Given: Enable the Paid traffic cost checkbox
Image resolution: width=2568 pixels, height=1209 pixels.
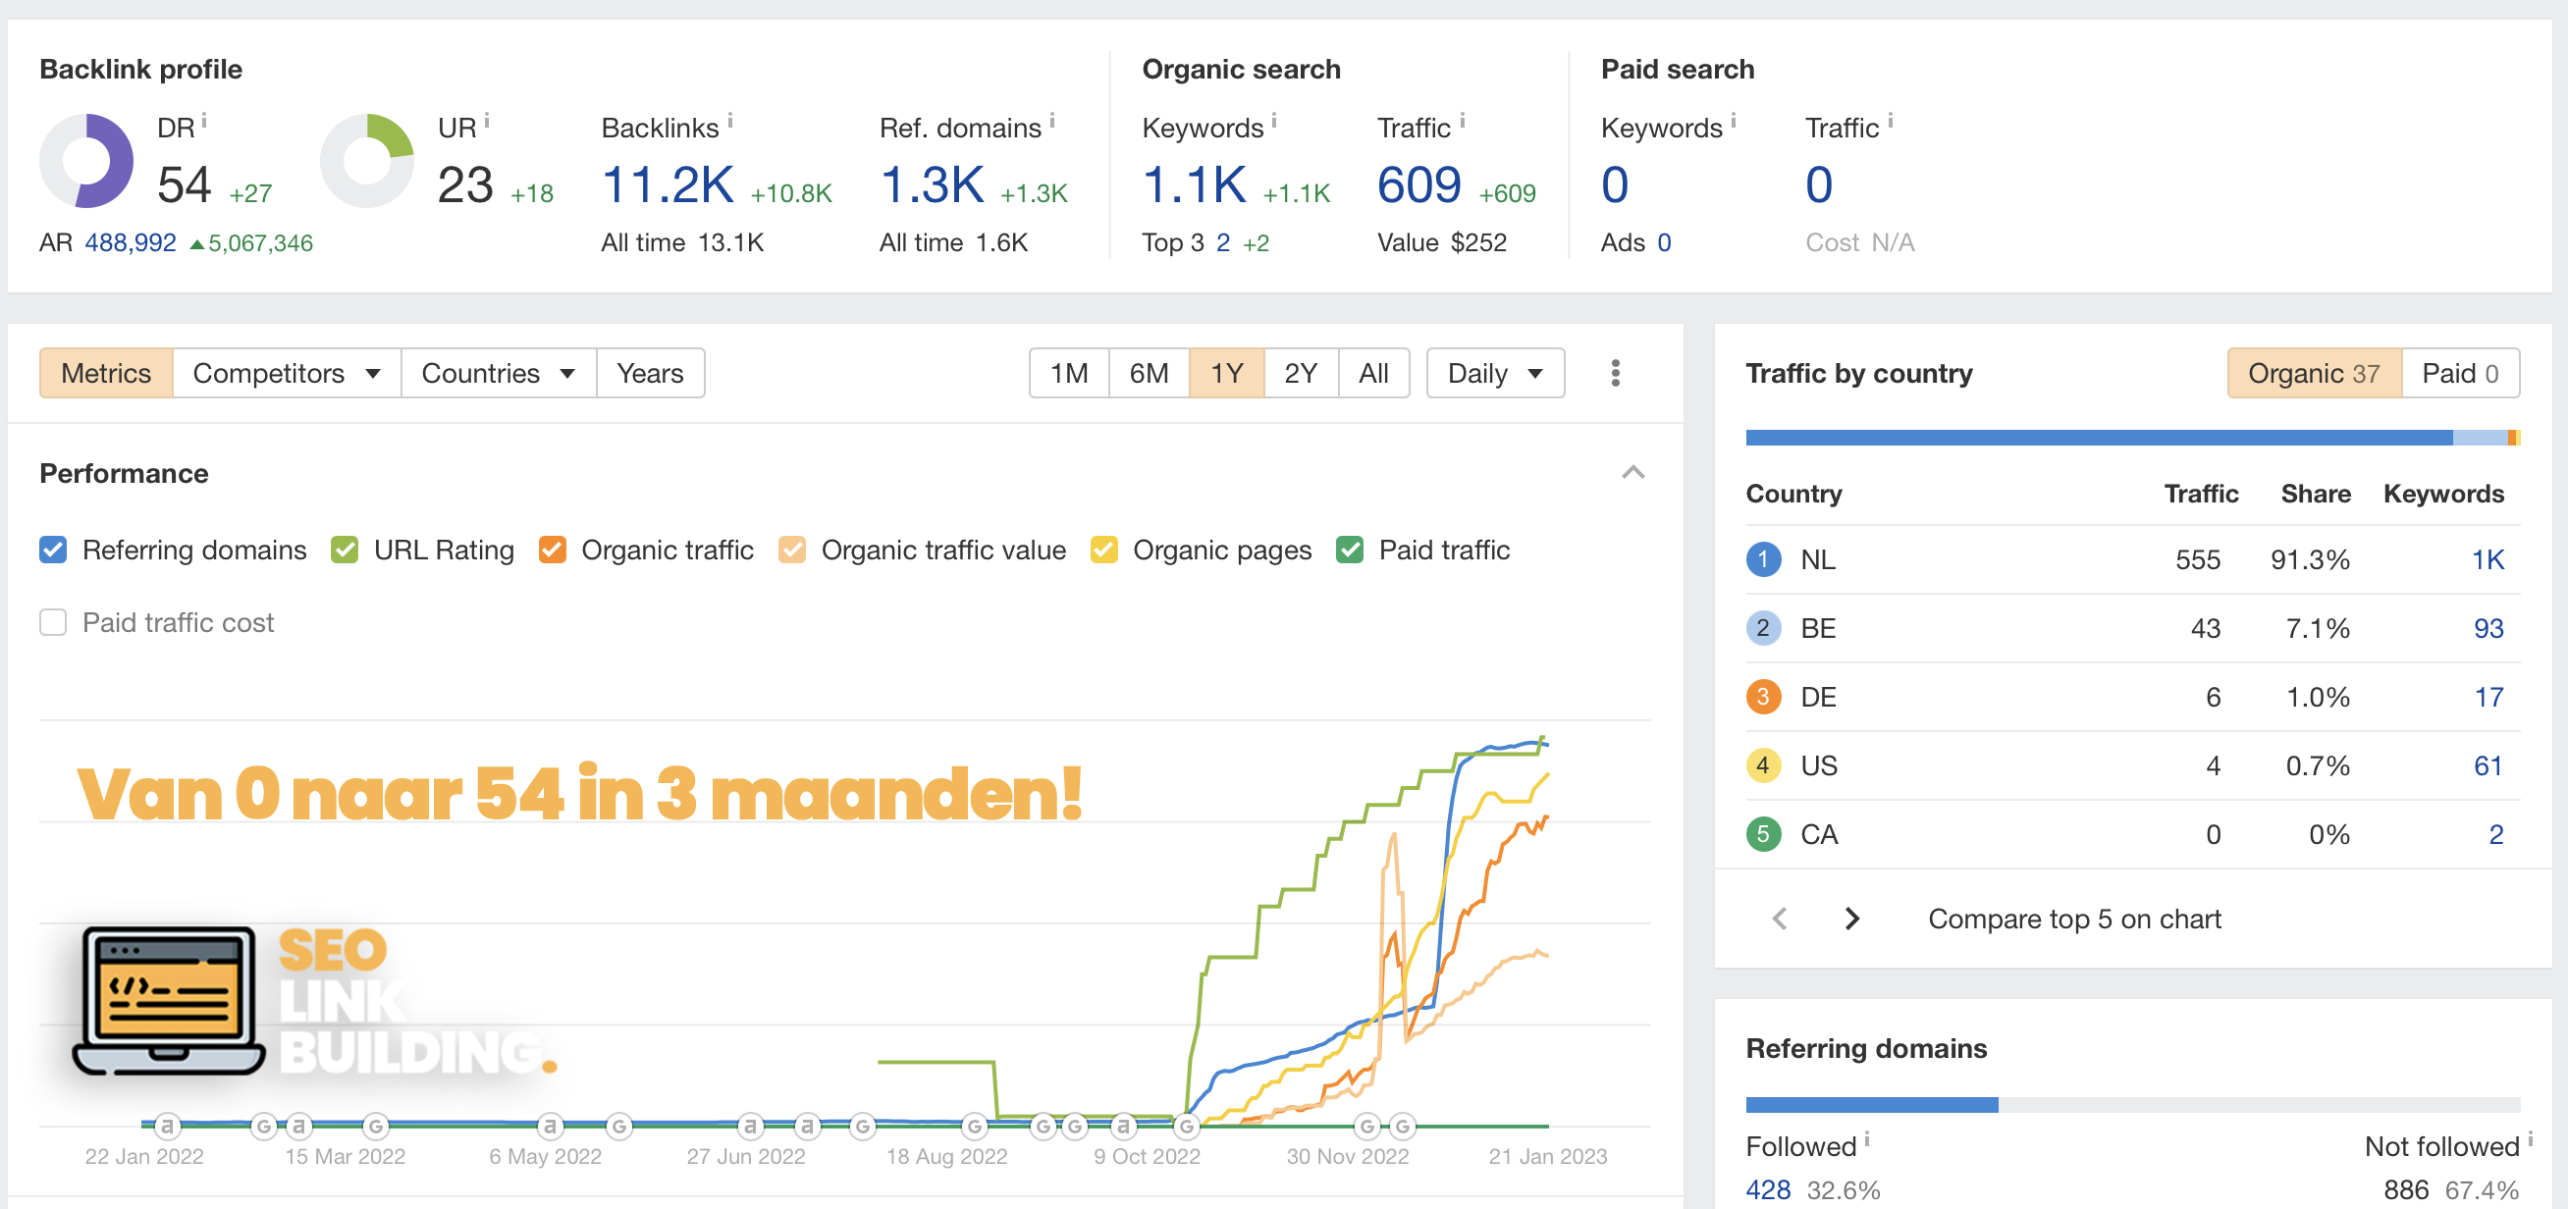Looking at the screenshot, I should click(53, 623).
